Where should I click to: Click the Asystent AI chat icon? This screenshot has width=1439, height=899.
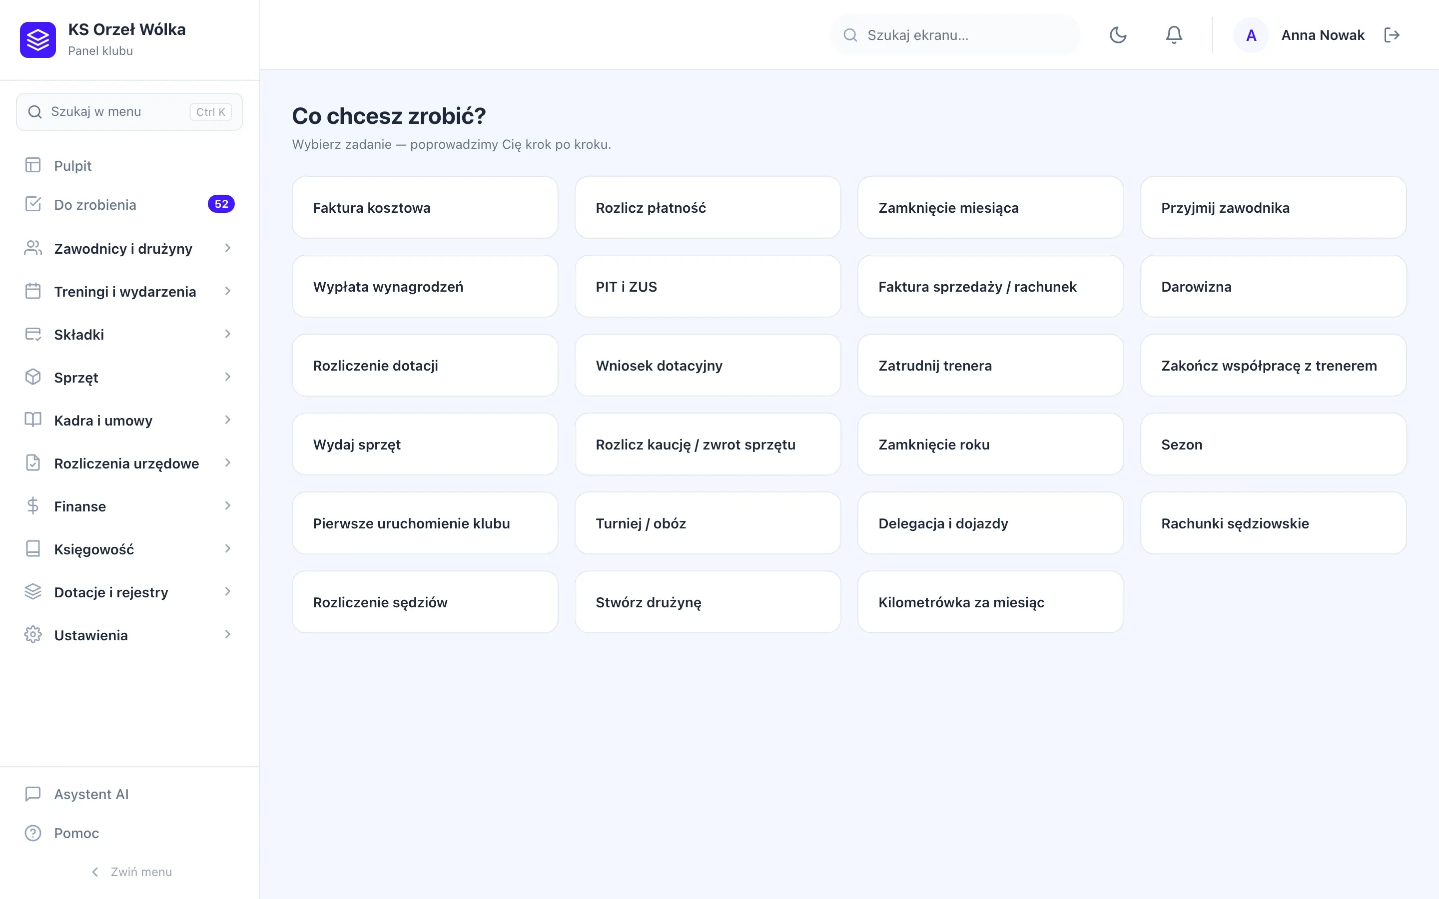click(x=32, y=794)
